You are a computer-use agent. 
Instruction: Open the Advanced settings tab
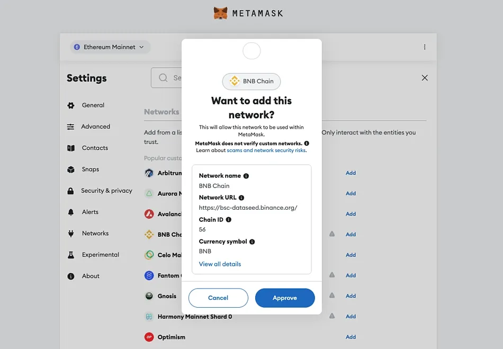(95, 127)
